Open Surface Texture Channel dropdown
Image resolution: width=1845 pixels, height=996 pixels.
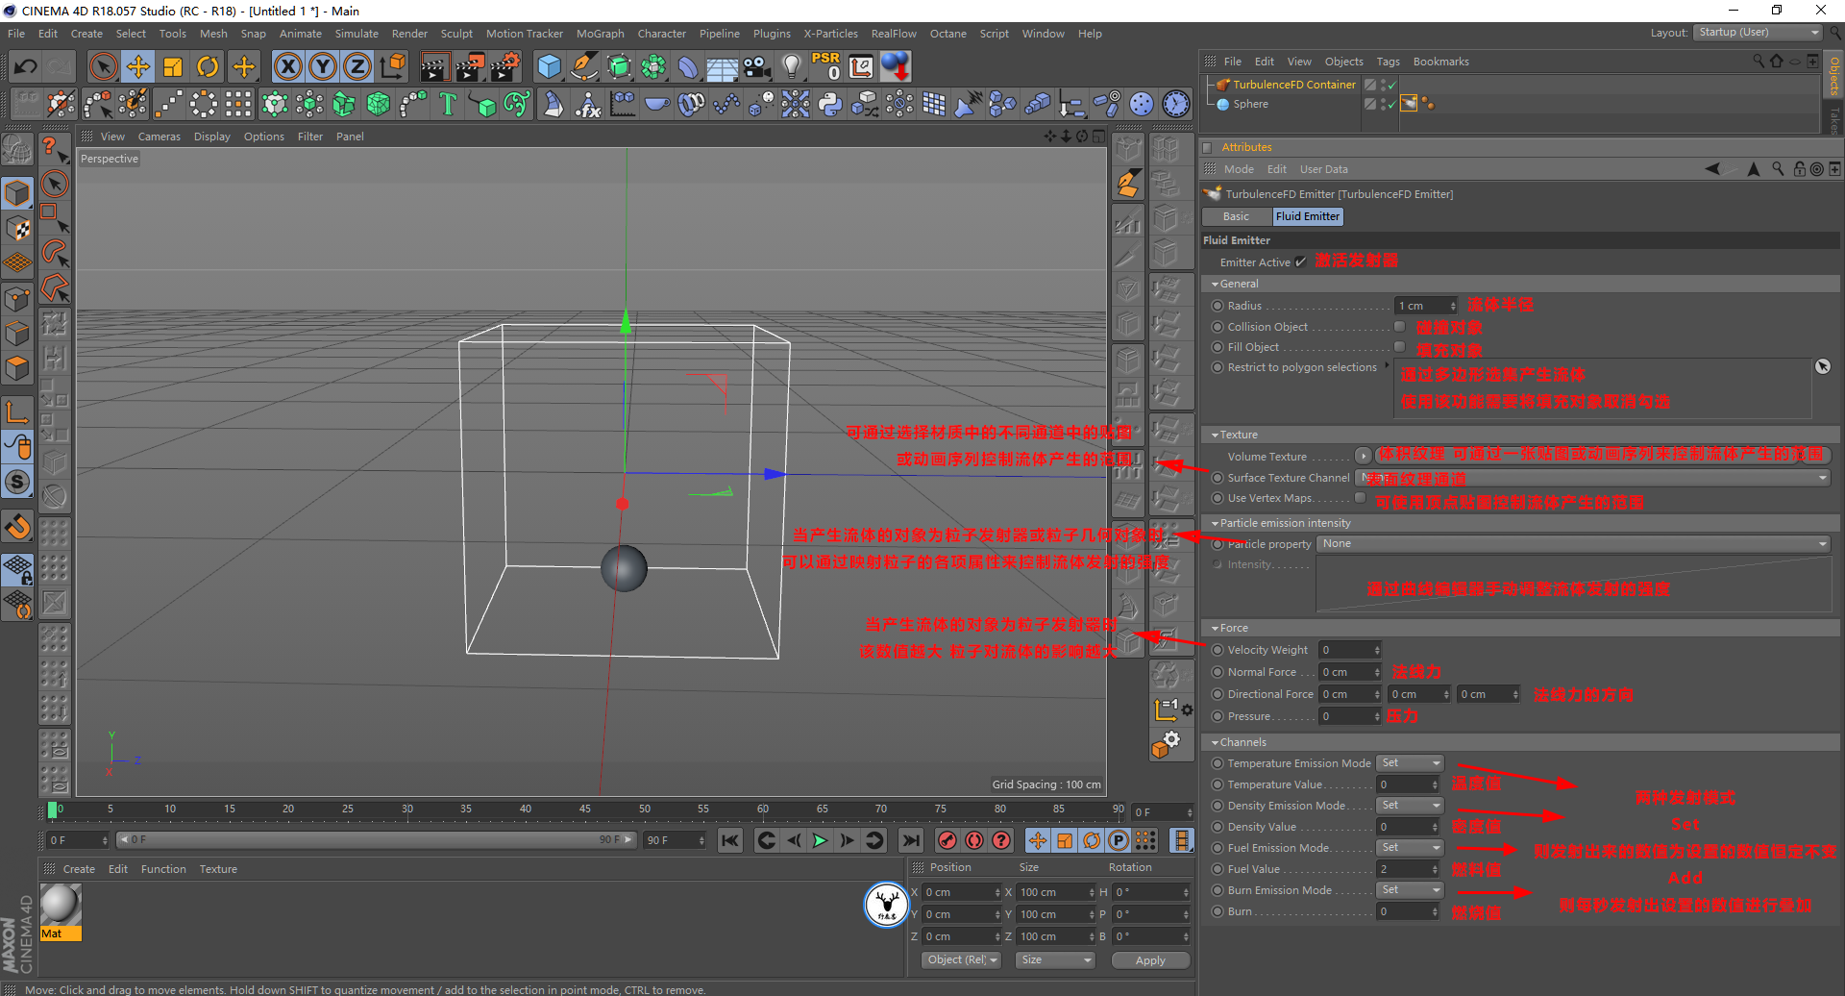[x=1592, y=478]
